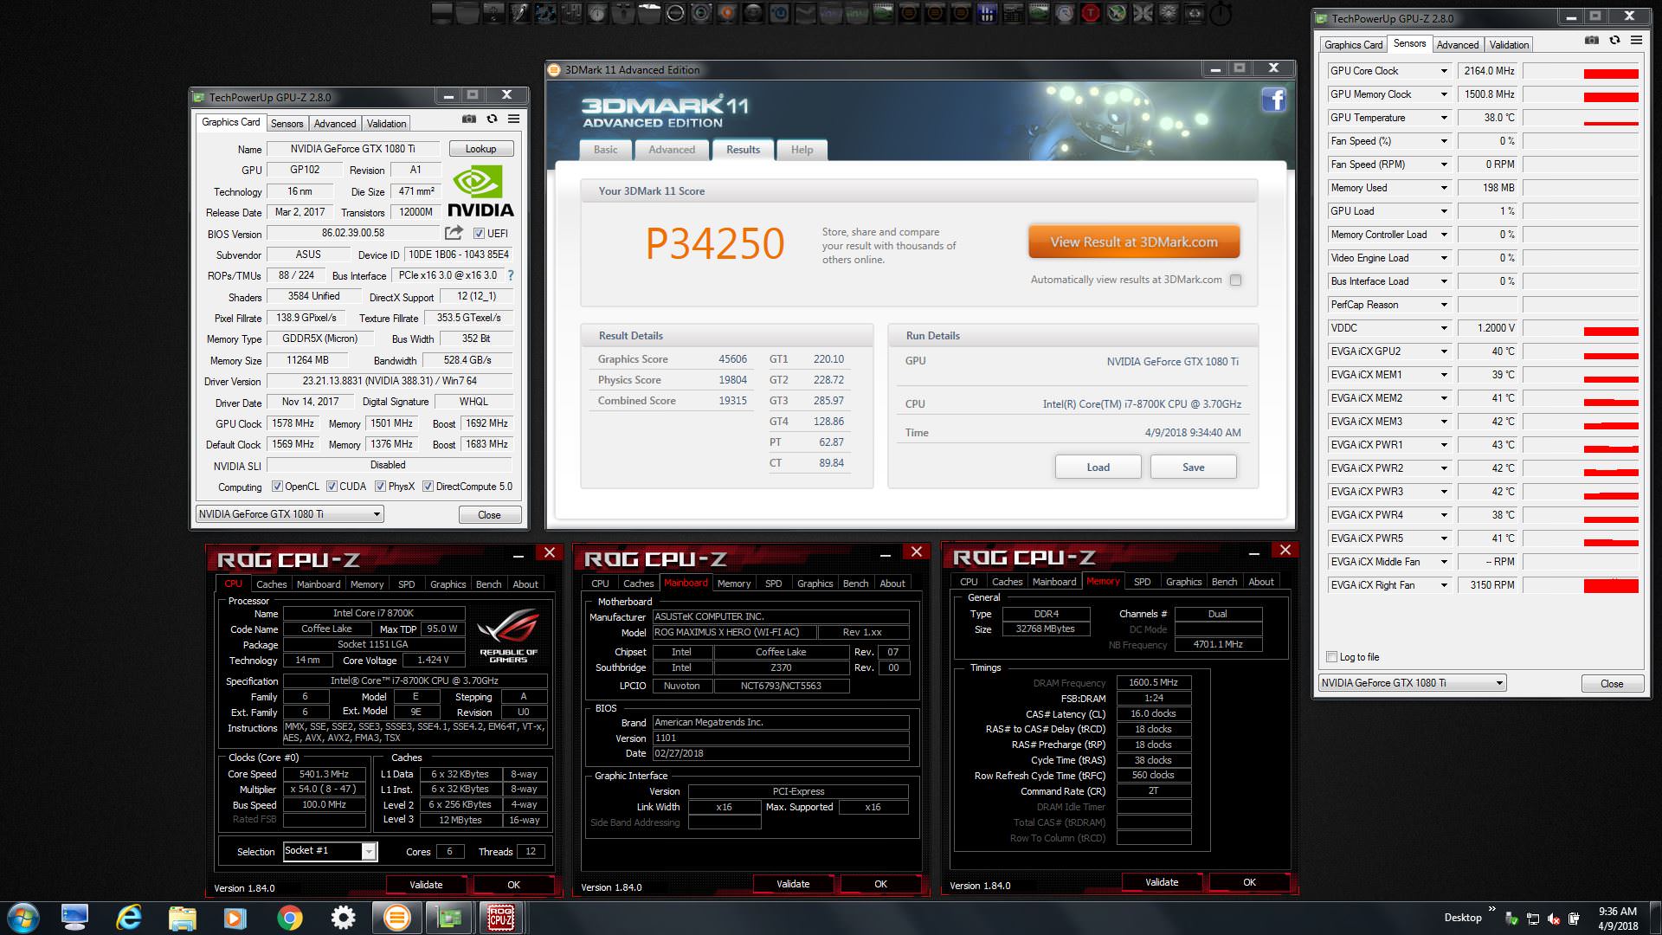
Task: Launch Internet Explorer from the taskbar
Action: point(128,918)
